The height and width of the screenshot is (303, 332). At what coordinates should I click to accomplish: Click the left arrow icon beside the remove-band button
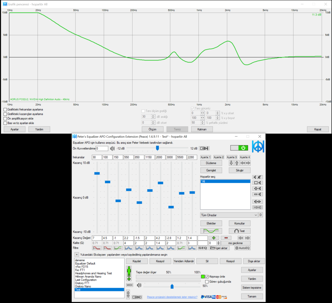[241, 238]
